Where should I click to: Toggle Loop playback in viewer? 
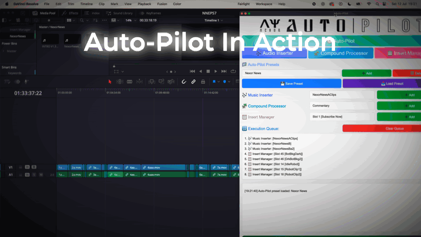coord(233,72)
